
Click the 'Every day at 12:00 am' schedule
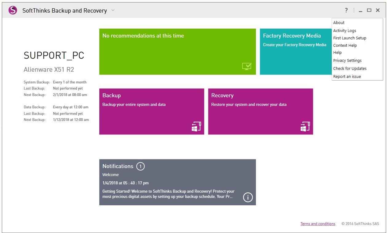pos(71,107)
